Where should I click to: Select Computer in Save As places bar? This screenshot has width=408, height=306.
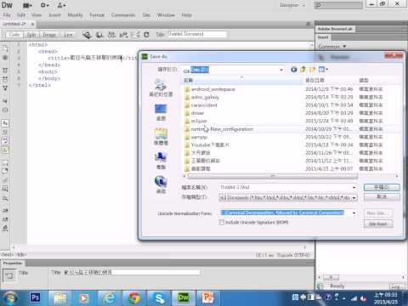(161, 161)
